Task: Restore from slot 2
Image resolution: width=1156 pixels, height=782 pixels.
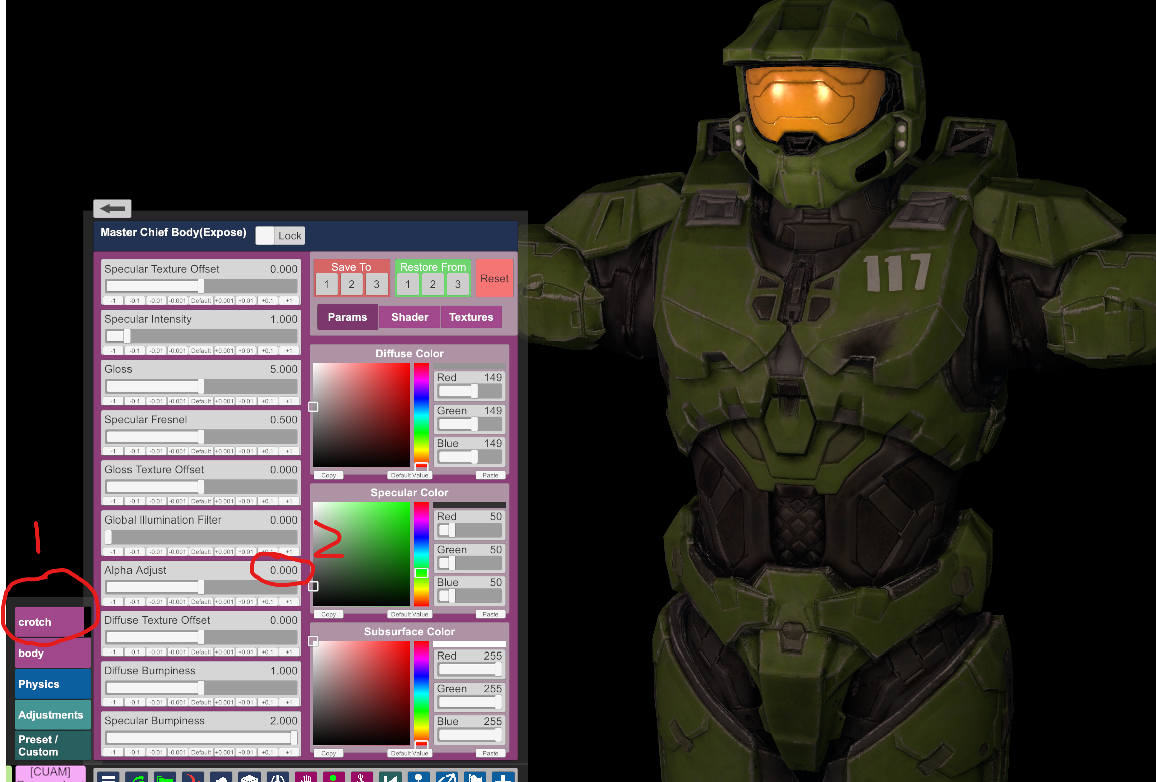Action: click(433, 285)
